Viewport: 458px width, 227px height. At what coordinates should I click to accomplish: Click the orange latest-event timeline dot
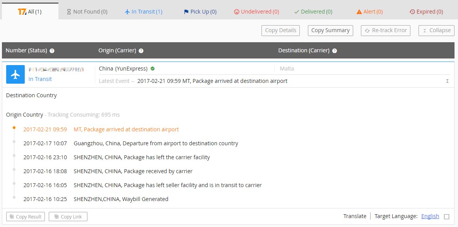pos(14,127)
